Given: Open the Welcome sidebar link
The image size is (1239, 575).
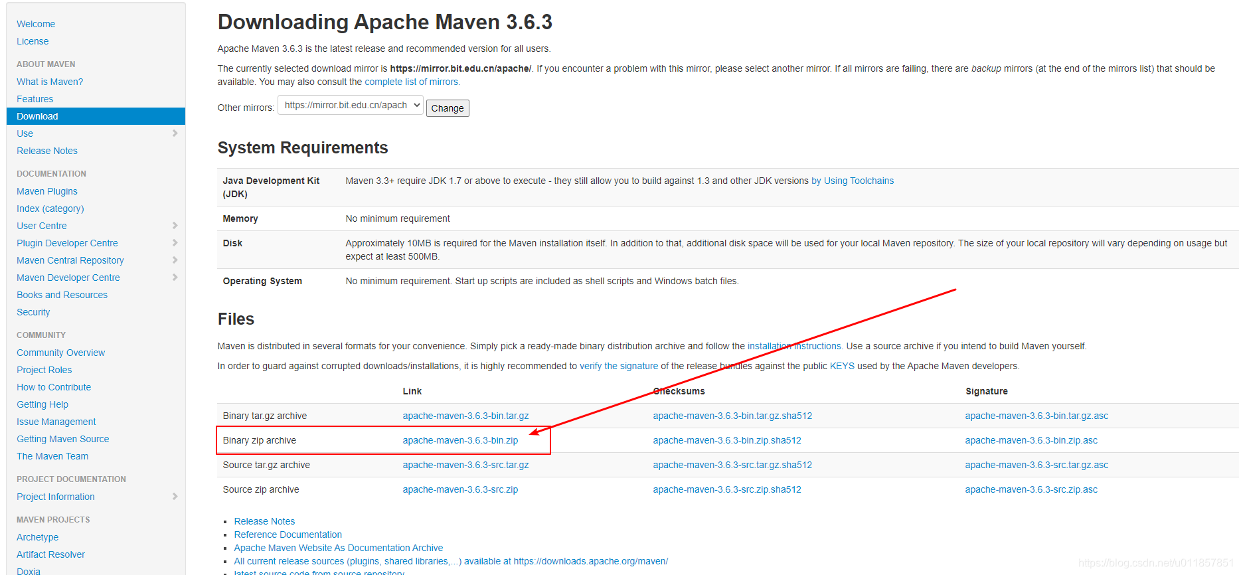Looking at the screenshot, I should pos(36,24).
